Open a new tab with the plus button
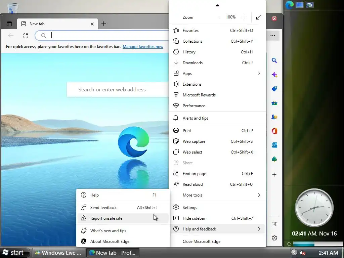This screenshot has width=344, height=258. (104, 24)
